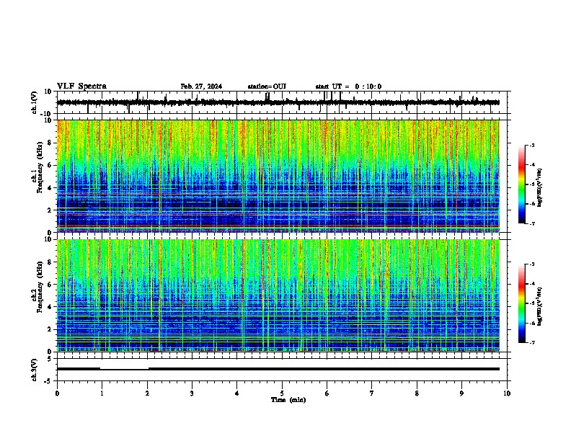Click the ch.3(V) axis label
This screenshot has height=441, width=571.
click(x=35, y=370)
